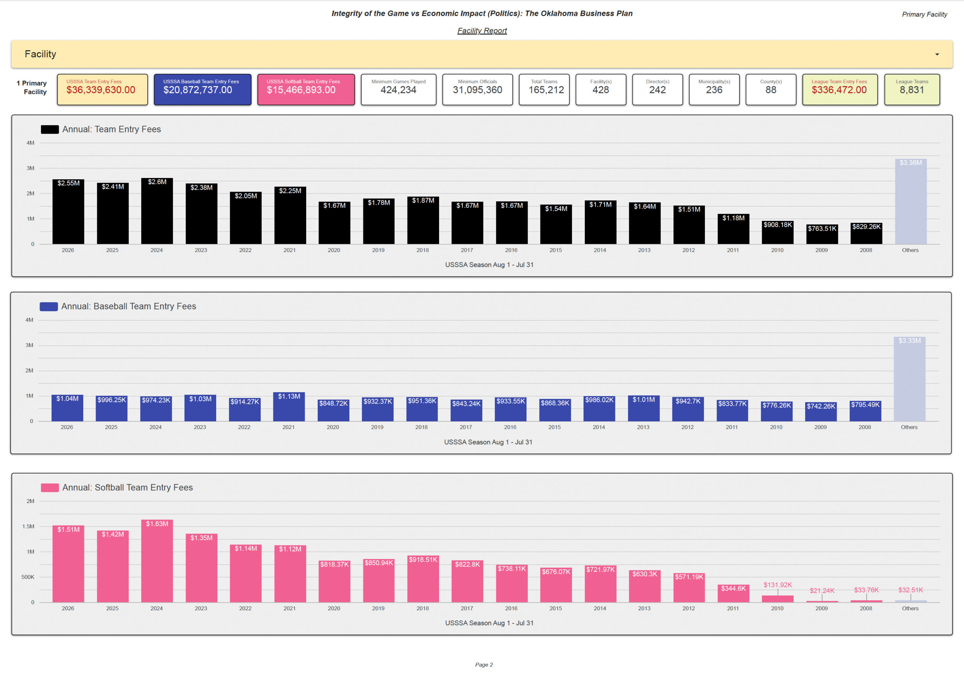Click the Municipality(s) count scorecard
The image size is (964, 681).
pyautogui.click(x=714, y=90)
